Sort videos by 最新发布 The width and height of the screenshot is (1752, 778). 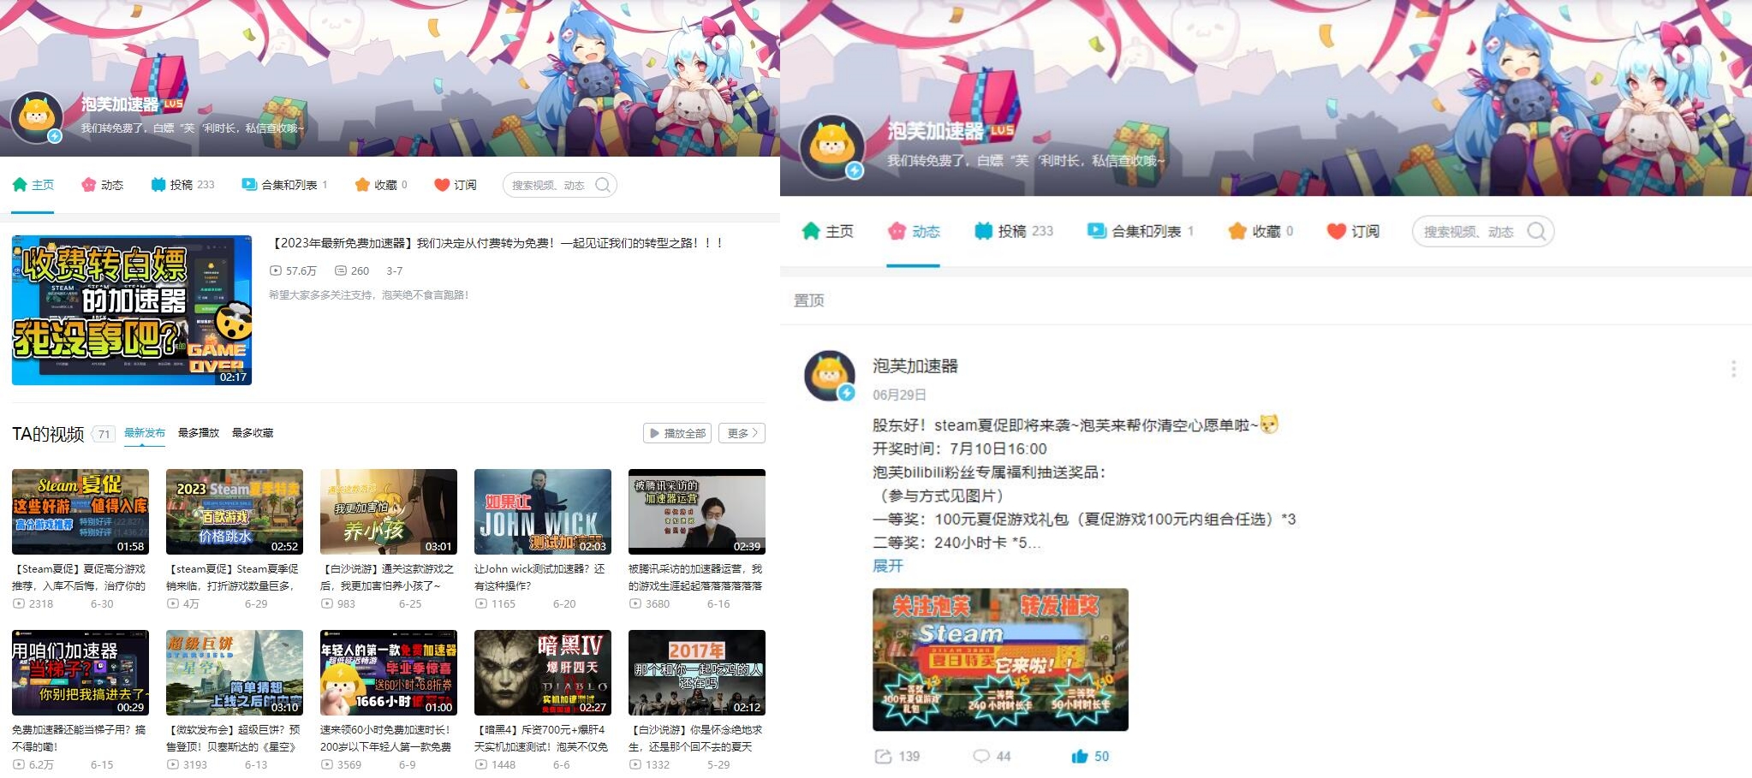coord(145,433)
